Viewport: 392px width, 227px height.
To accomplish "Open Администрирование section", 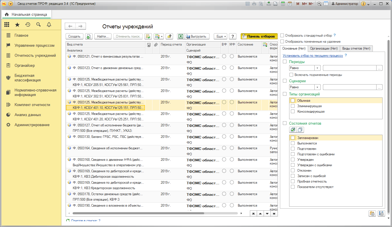I will (32, 125).
